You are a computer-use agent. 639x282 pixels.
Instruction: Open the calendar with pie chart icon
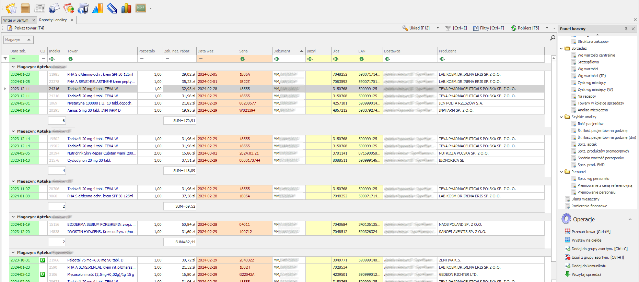(69, 8)
